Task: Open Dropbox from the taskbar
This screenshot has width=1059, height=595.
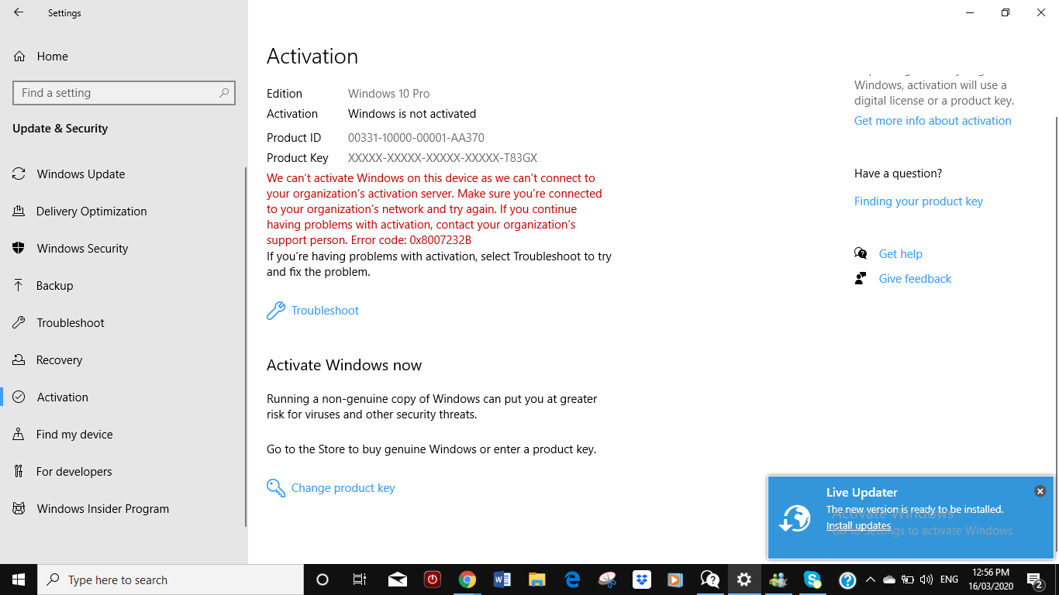Action: (x=641, y=580)
